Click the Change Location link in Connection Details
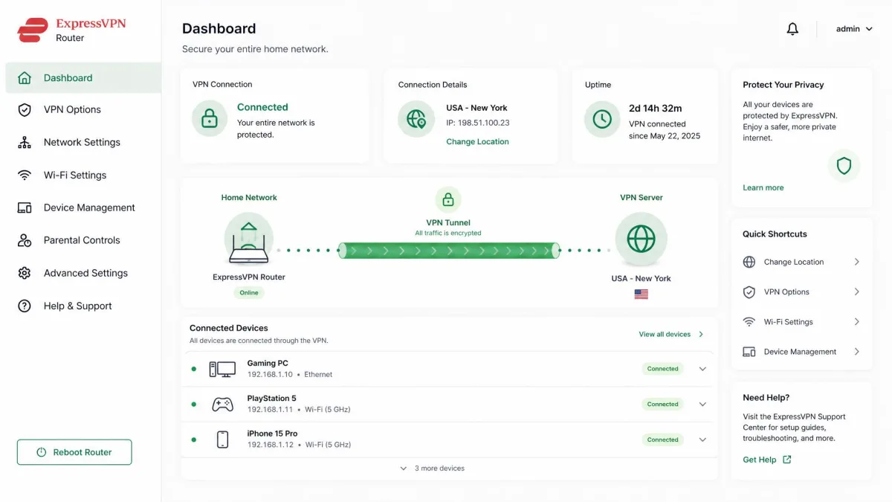The height and width of the screenshot is (502, 892). pos(477,141)
